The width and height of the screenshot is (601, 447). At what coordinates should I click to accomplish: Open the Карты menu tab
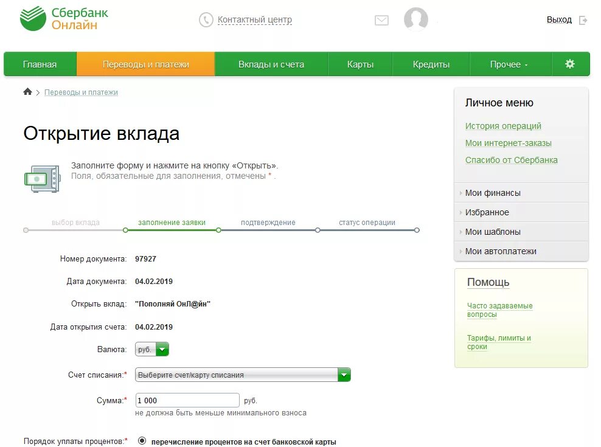click(360, 64)
